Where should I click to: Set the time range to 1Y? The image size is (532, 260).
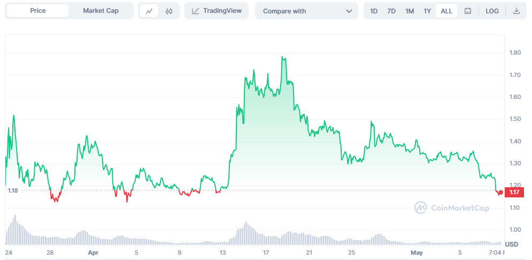tap(427, 11)
